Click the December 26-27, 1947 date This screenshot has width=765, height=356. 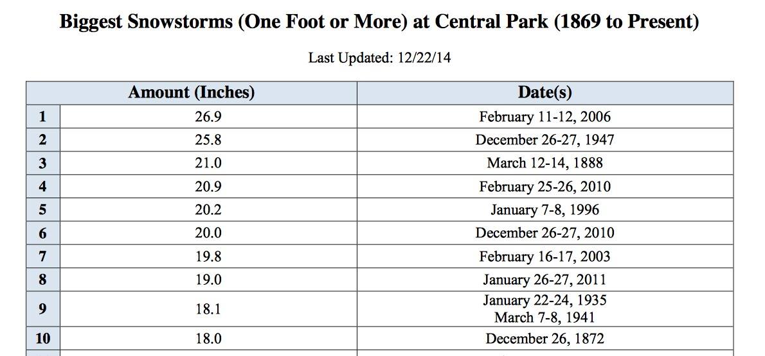click(x=544, y=140)
